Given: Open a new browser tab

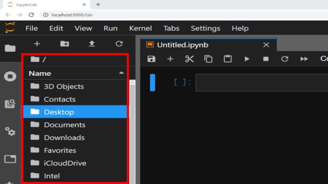Looking at the screenshot, I should [x=98, y=5].
